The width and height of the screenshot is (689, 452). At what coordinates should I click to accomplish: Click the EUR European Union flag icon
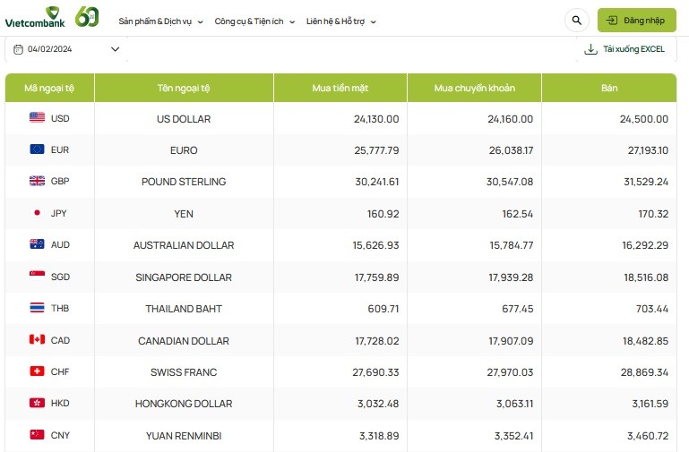[x=37, y=149]
